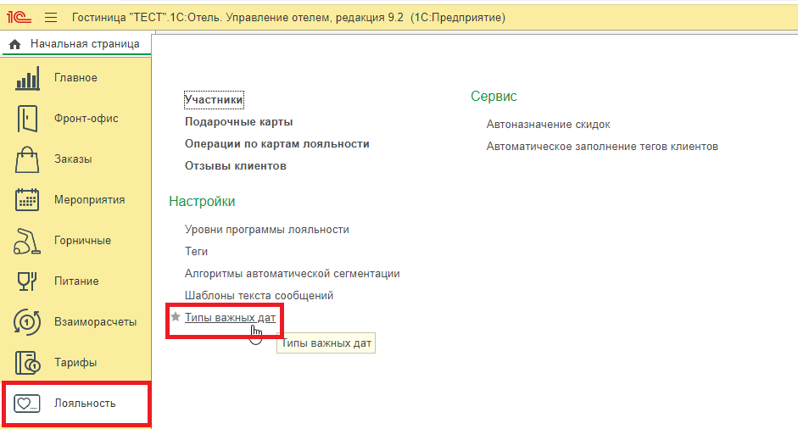798x429 pixels.
Task: Click the Фронт-офис door icon
Action: (27, 119)
